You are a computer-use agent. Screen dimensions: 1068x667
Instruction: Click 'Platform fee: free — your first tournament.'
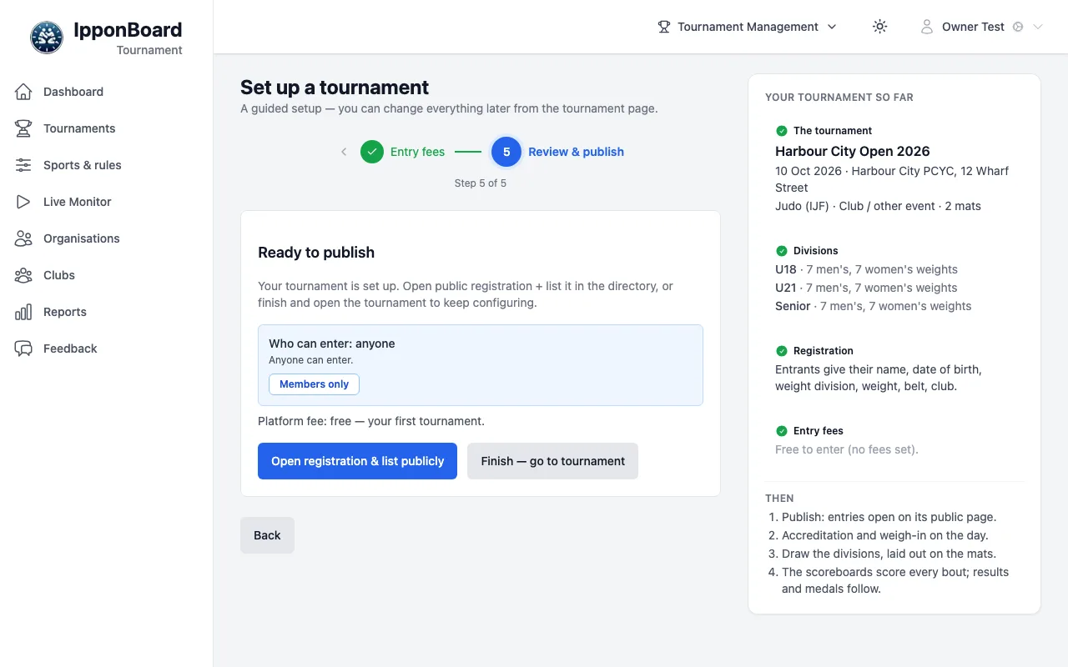(370, 421)
